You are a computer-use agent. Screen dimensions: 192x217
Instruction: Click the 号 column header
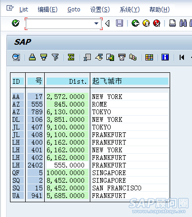[35, 81]
